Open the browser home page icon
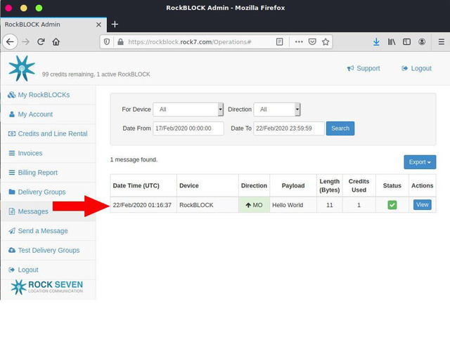Image resolution: width=450 pixels, height=337 pixels. pyautogui.click(x=56, y=42)
